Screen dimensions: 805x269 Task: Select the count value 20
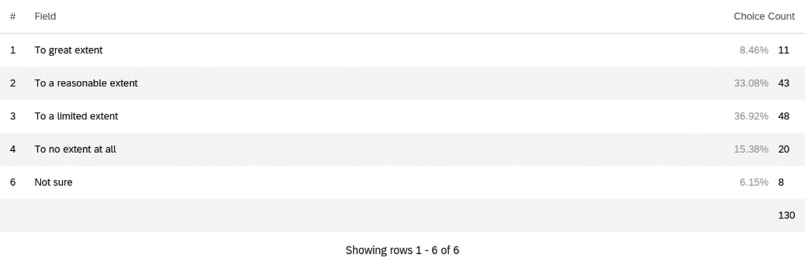click(783, 149)
